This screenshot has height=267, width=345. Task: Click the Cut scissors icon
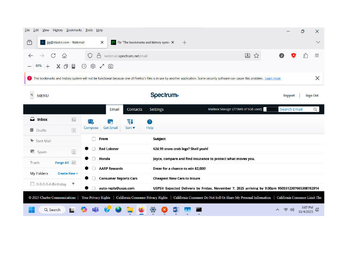point(58,66)
